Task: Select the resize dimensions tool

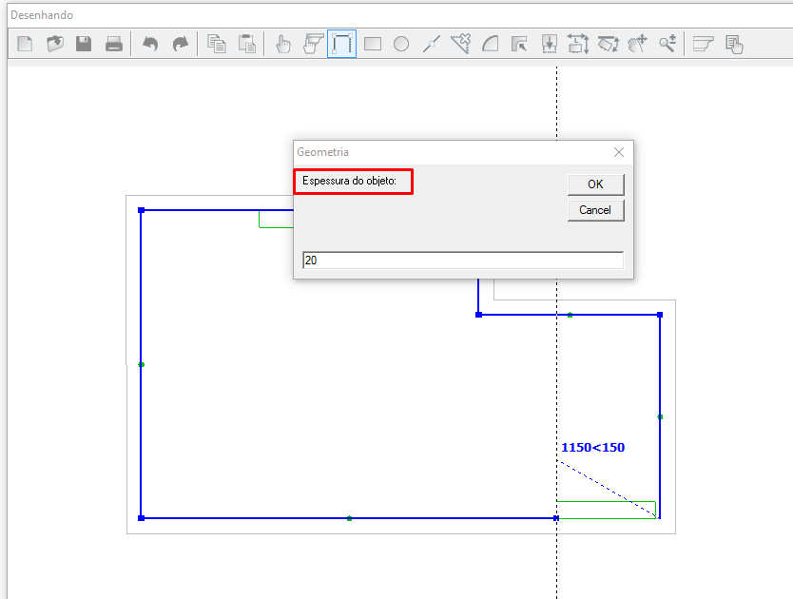Action: click(x=578, y=44)
